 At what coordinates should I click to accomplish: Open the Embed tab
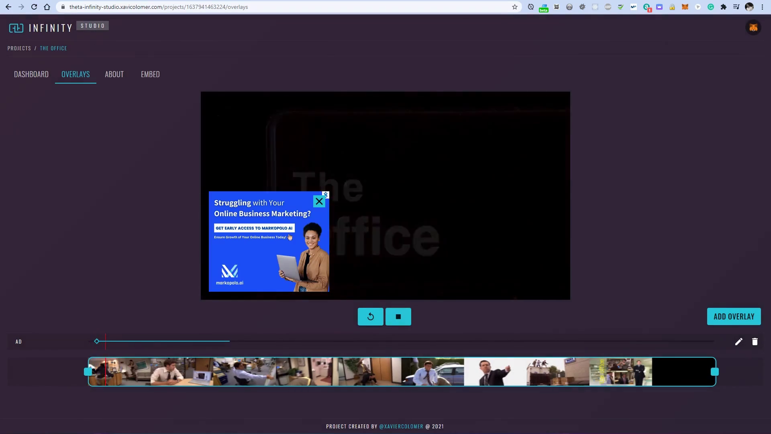150,74
